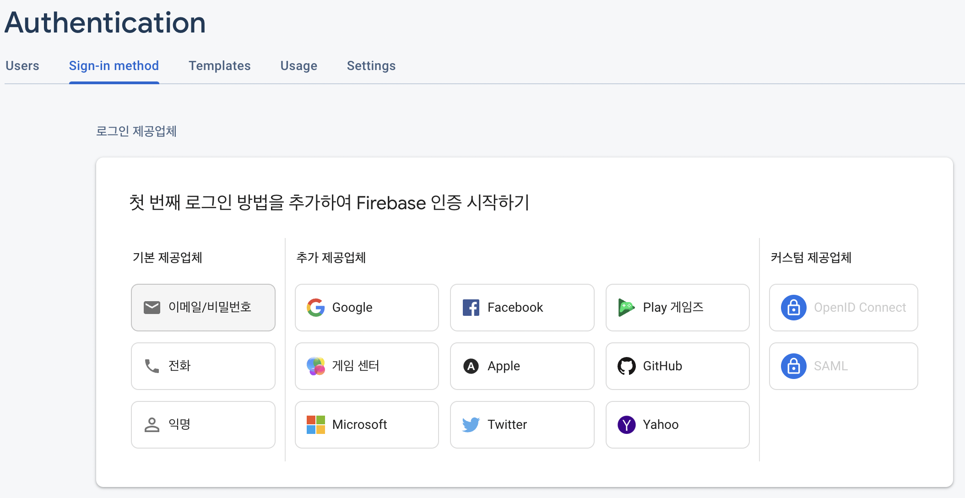Image resolution: width=965 pixels, height=498 pixels.
Task: Go to the Settings tab
Action: 371,66
